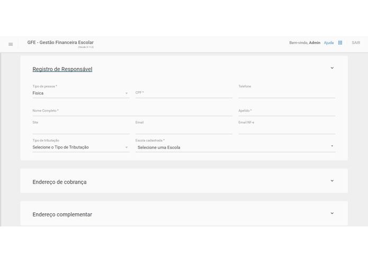Click the Endereço complementar heading text
Screen dimensions: 368x262
[62, 215]
